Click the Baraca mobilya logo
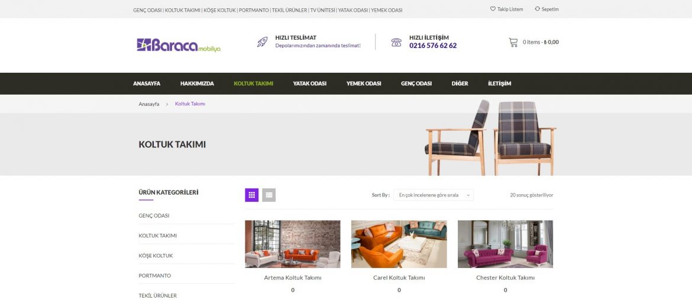This screenshot has width=692, height=300. [x=179, y=45]
